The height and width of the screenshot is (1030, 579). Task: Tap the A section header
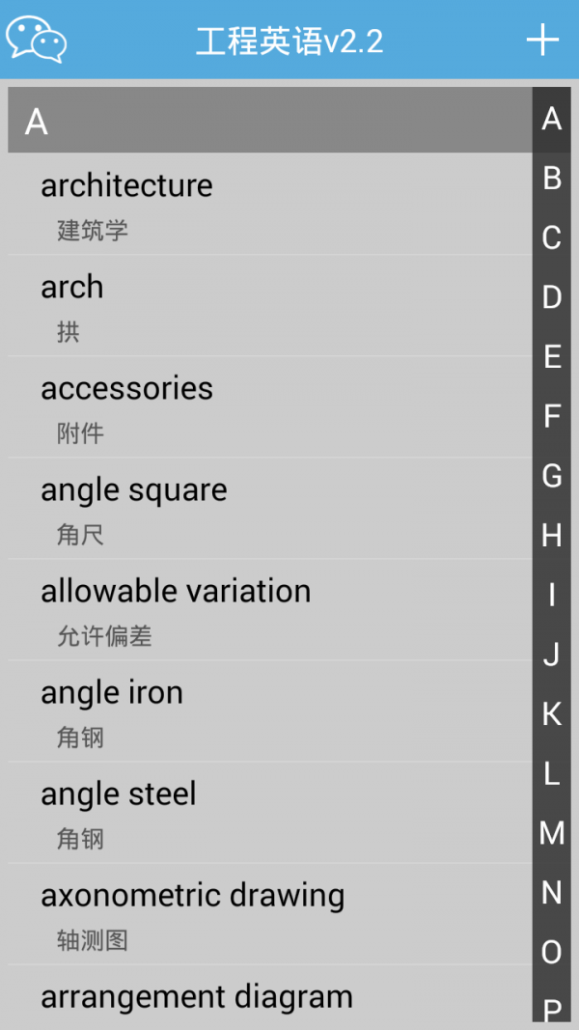click(x=270, y=122)
